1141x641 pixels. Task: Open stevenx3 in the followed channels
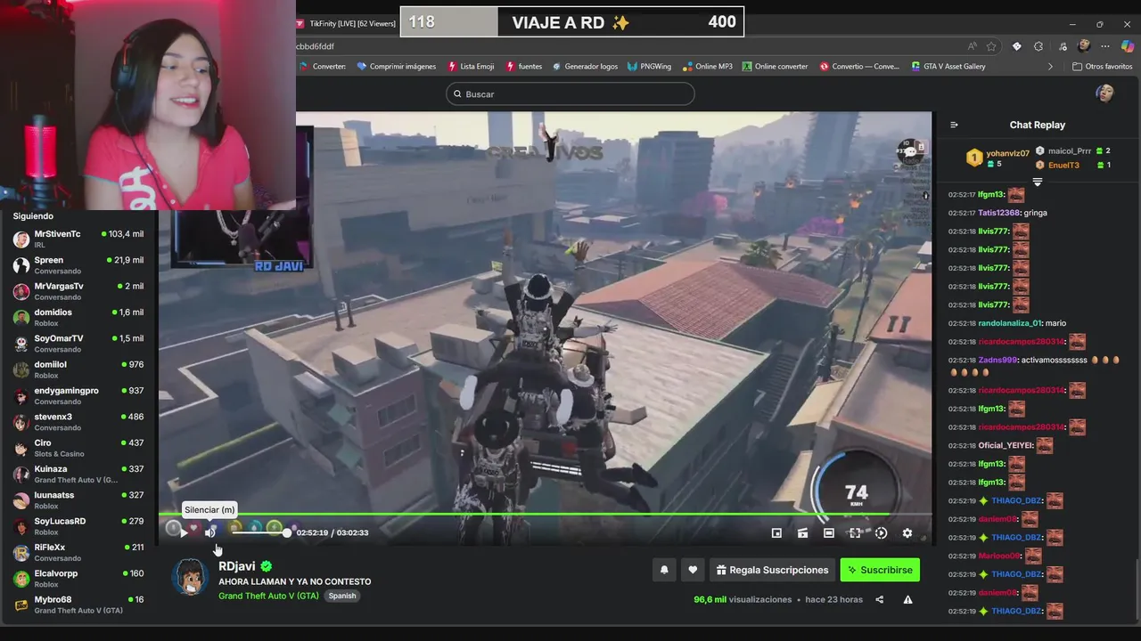pos(78,422)
